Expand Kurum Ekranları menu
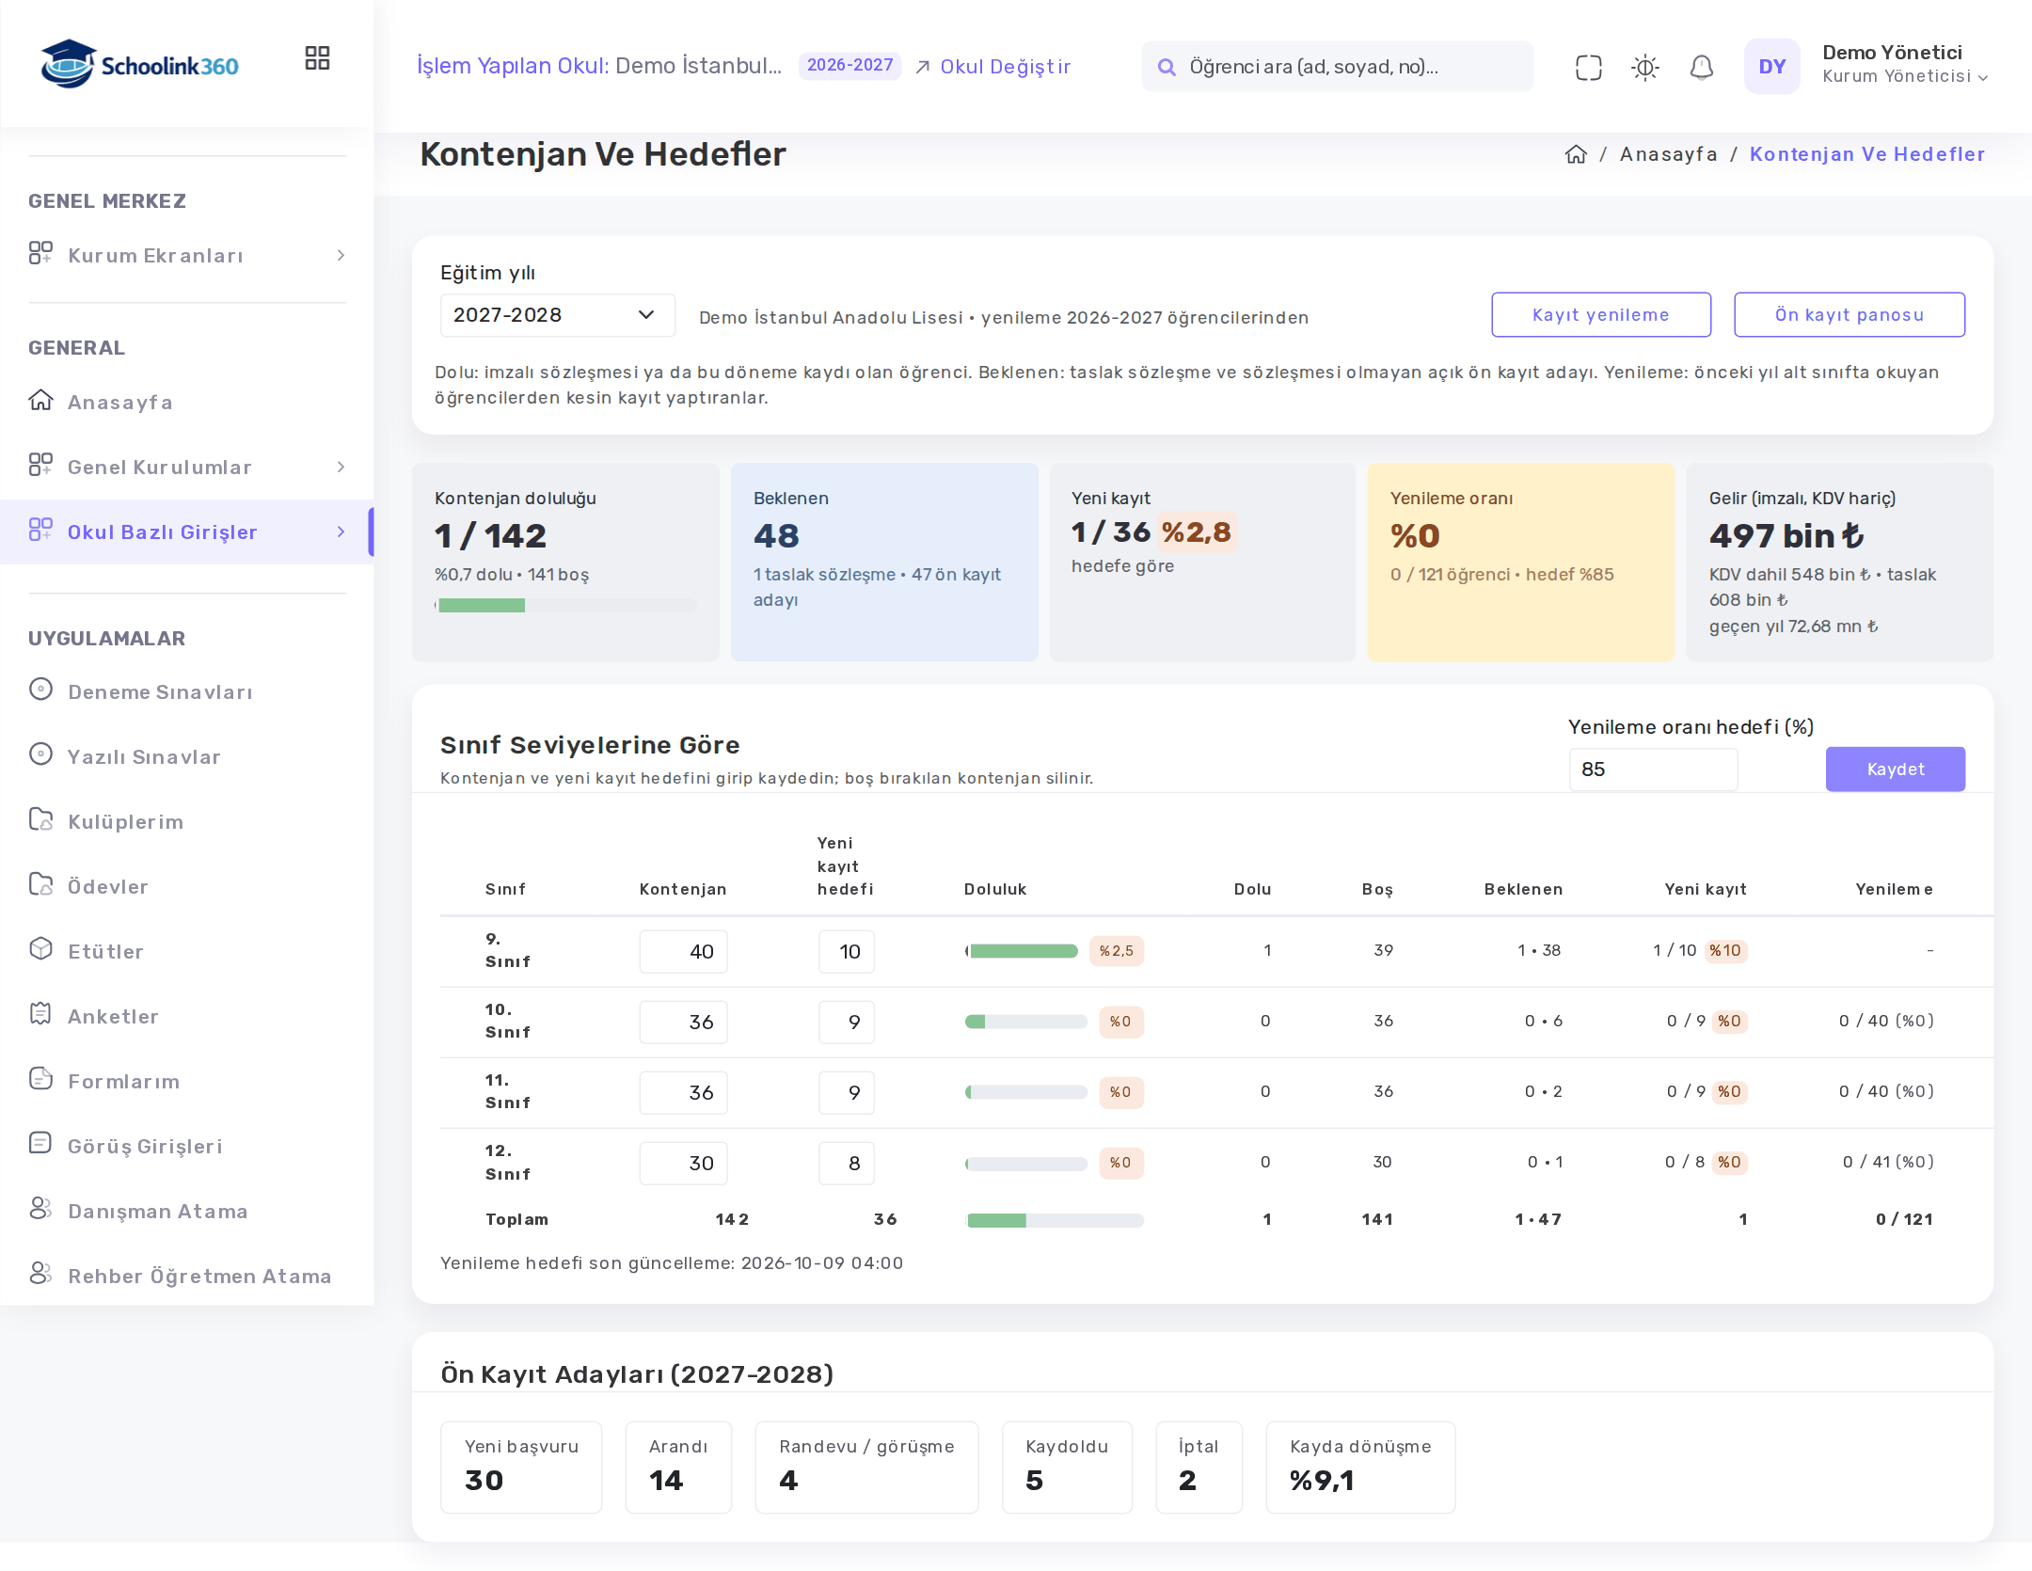 187,255
